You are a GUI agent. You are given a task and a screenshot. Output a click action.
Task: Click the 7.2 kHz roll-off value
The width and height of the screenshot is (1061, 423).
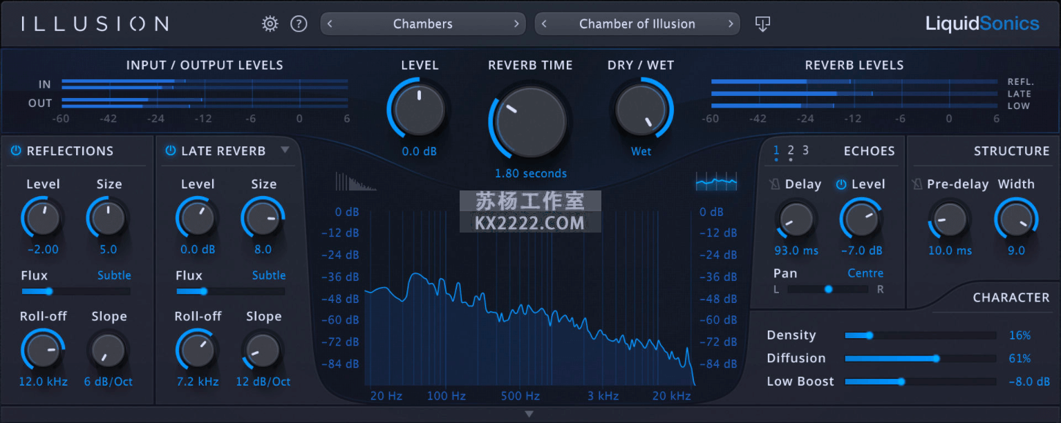point(198,382)
